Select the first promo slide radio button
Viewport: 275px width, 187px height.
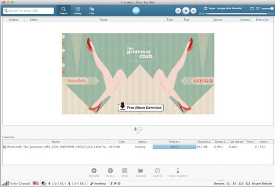[135, 129]
